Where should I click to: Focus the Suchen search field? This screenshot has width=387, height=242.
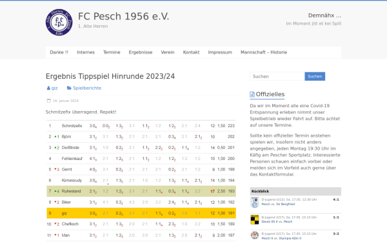(277, 76)
